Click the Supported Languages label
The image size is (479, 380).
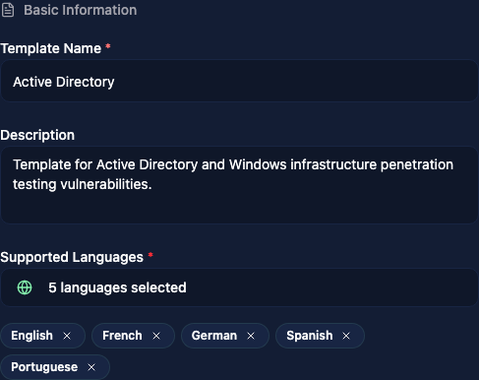72,257
